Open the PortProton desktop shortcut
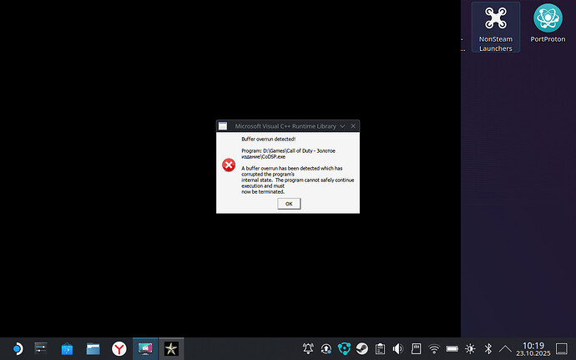Image resolution: width=576 pixels, height=360 pixels. click(548, 27)
